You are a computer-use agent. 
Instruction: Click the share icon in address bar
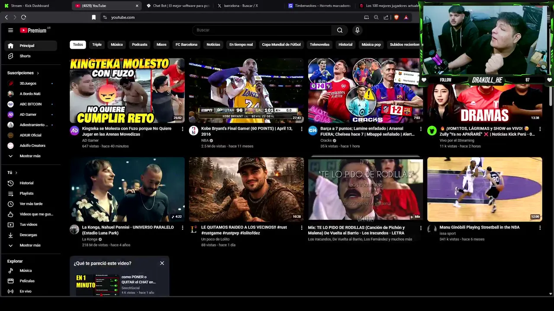click(x=386, y=17)
